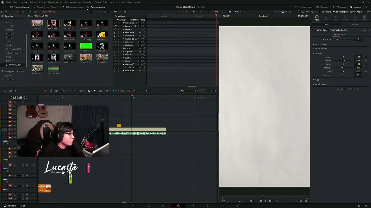The height and width of the screenshot is (208, 371).
Task: Add a blue flag on the timeline toolbar
Action: [107, 91]
